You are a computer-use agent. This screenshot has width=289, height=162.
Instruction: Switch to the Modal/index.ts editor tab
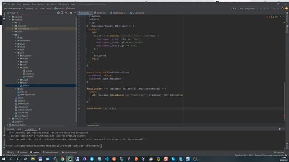pyautogui.click(x=118, y=13)
